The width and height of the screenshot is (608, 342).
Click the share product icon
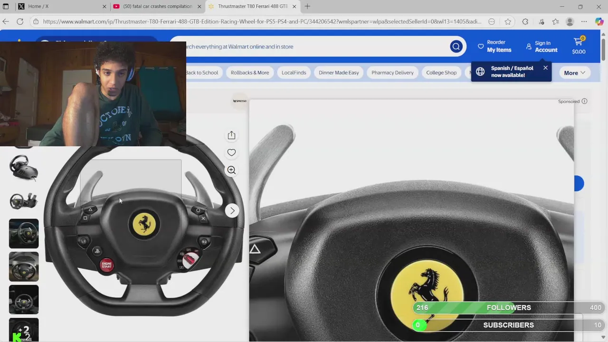(x=231, y=135)
